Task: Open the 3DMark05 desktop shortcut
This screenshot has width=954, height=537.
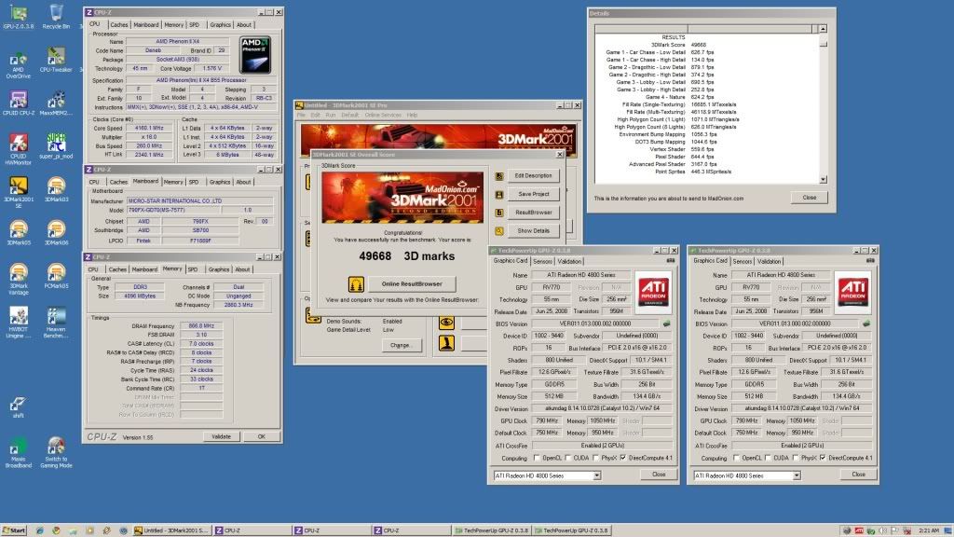Action: coord(19,232)
